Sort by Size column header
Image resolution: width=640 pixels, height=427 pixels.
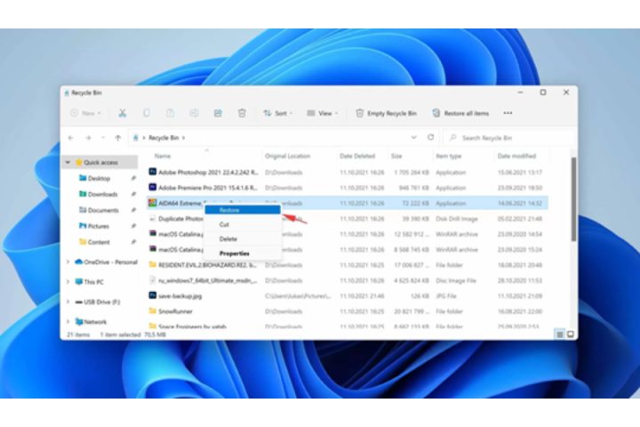tap(396, 156)
